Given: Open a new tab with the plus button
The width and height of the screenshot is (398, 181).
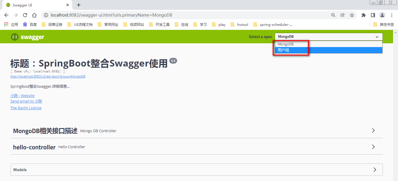Looking at the screenshot, I should [79, 5].
